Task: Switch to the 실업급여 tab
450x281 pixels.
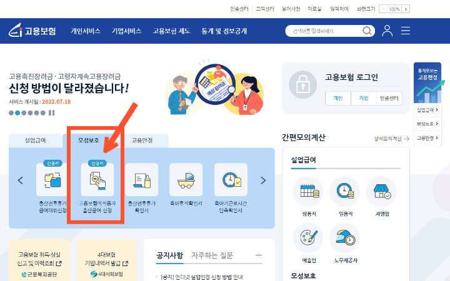Action: tap(35, 140)
